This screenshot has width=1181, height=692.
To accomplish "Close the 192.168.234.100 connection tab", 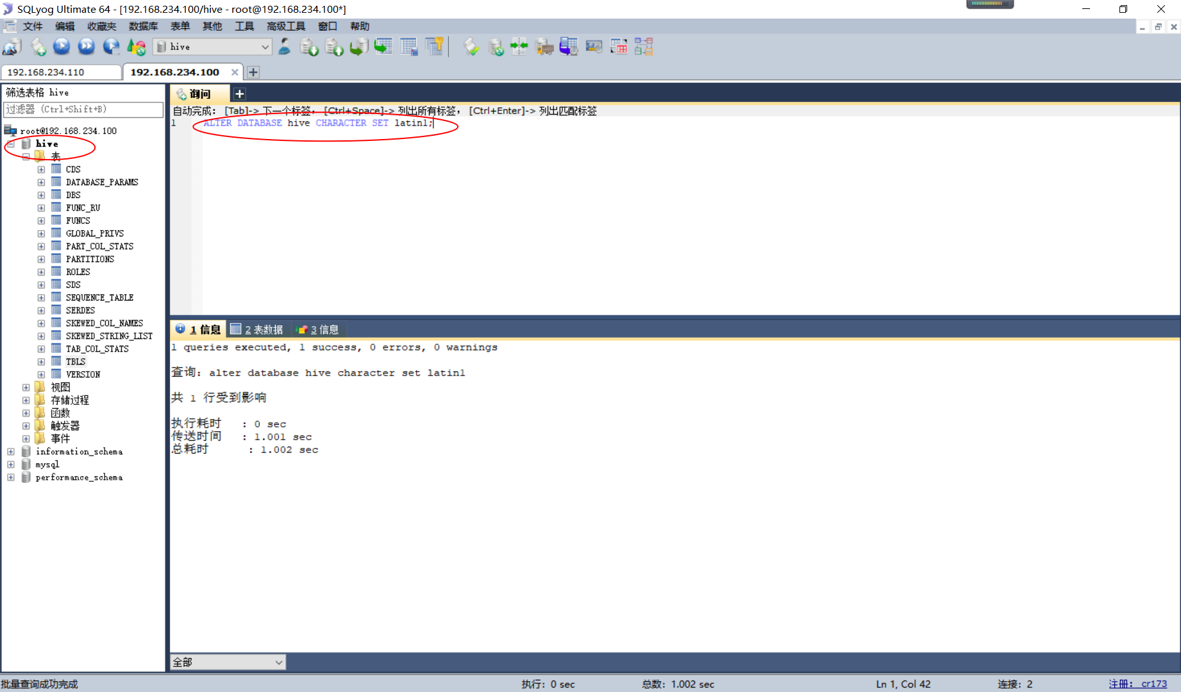I will coord(235,72).
